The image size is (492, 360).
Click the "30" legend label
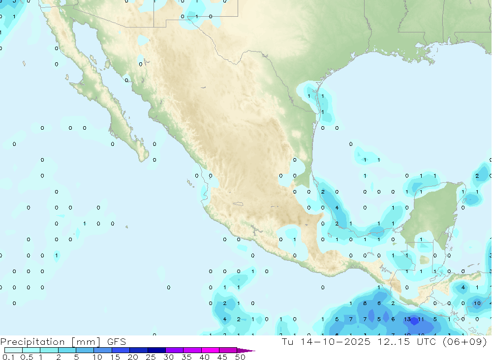point(168,357)
